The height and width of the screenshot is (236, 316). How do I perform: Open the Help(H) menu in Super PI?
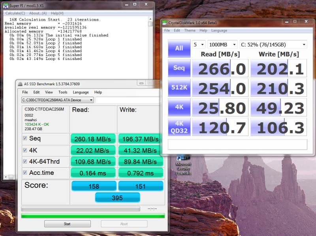57,13
